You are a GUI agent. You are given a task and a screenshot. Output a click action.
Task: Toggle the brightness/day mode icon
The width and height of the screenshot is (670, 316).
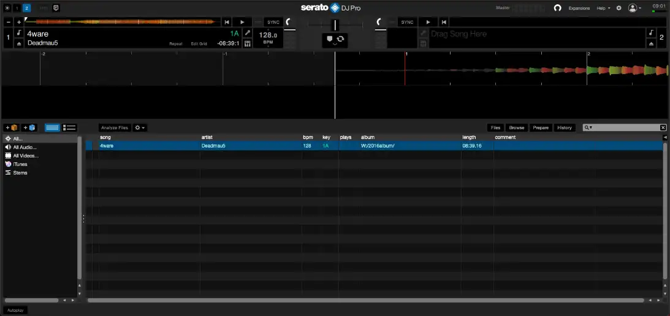pos(7,8)
